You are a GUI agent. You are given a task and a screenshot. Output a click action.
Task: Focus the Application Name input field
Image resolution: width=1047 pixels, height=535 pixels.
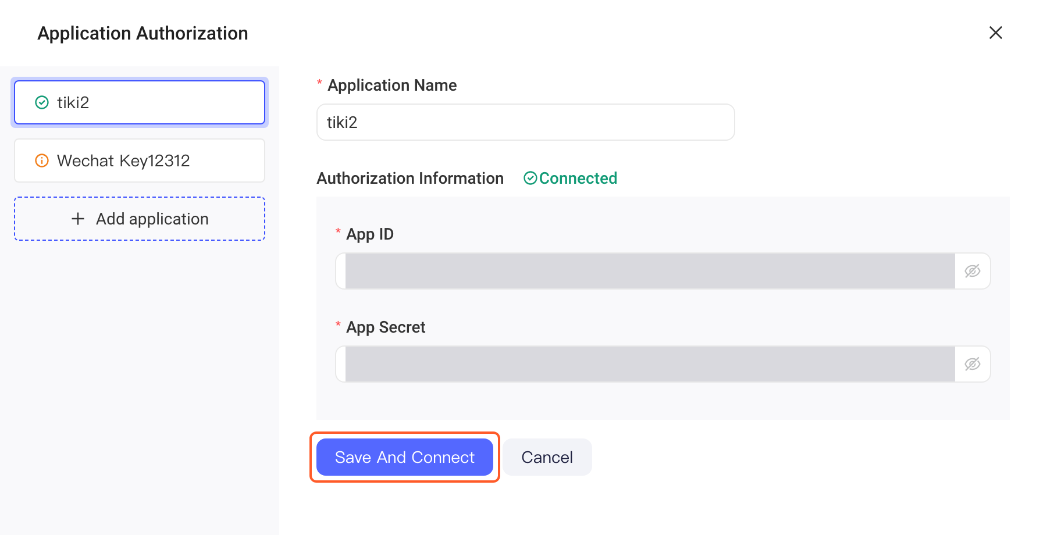point(525,122)
